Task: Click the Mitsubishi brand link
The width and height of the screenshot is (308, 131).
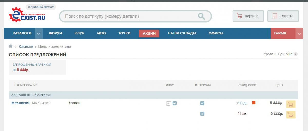Action: click(21, 103)
